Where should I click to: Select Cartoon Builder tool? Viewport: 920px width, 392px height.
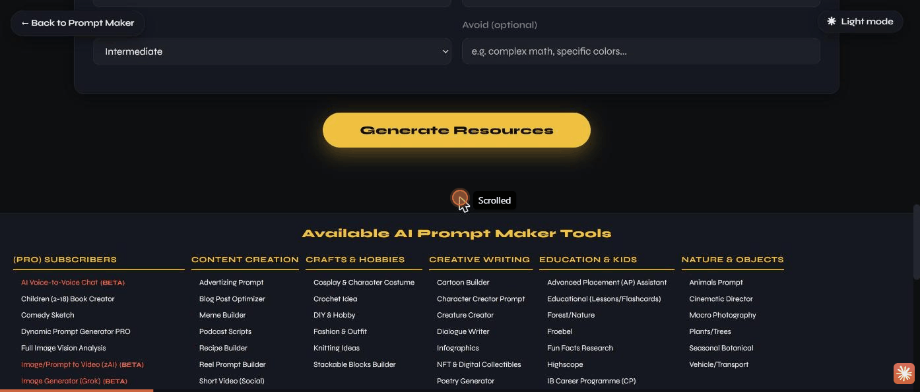463,283
